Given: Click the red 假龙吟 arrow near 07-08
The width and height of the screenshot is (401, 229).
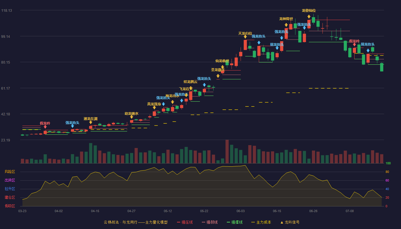Looking at the screenshot, I should 354,45.
